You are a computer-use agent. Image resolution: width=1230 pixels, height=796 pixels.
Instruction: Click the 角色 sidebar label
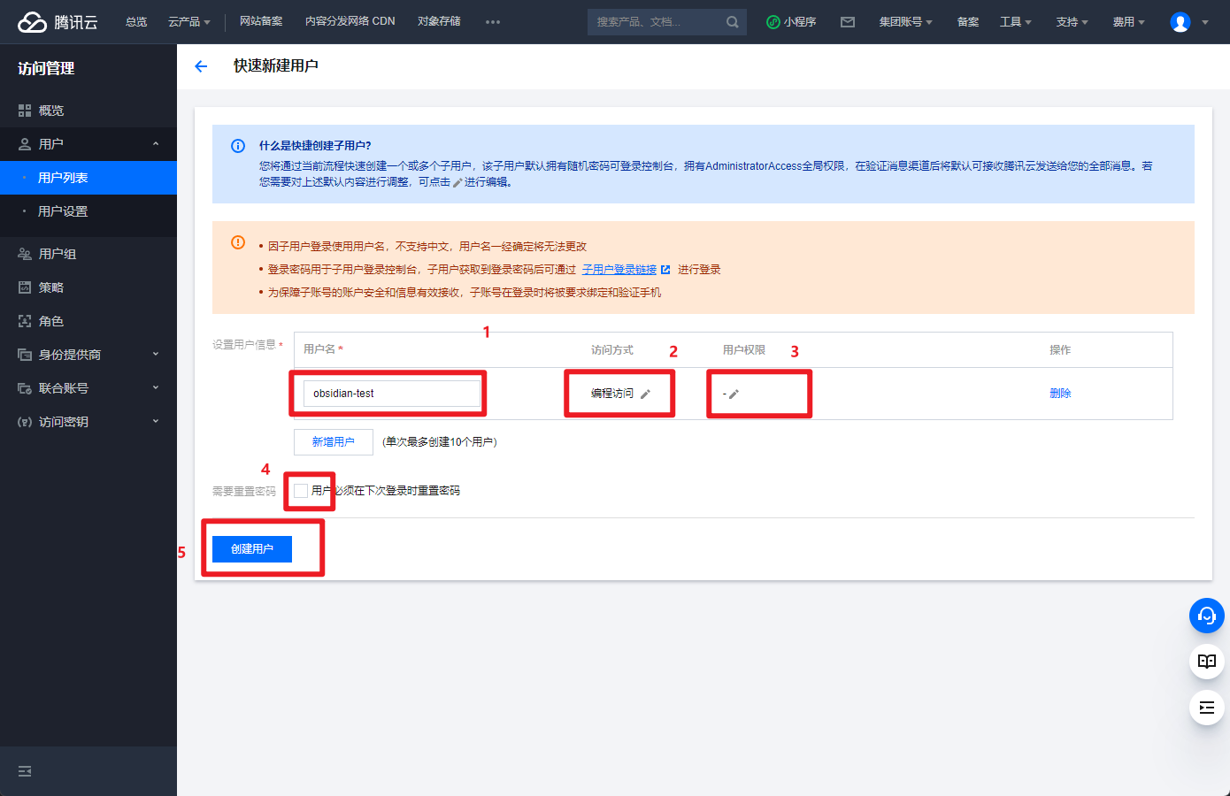[51, 321]
